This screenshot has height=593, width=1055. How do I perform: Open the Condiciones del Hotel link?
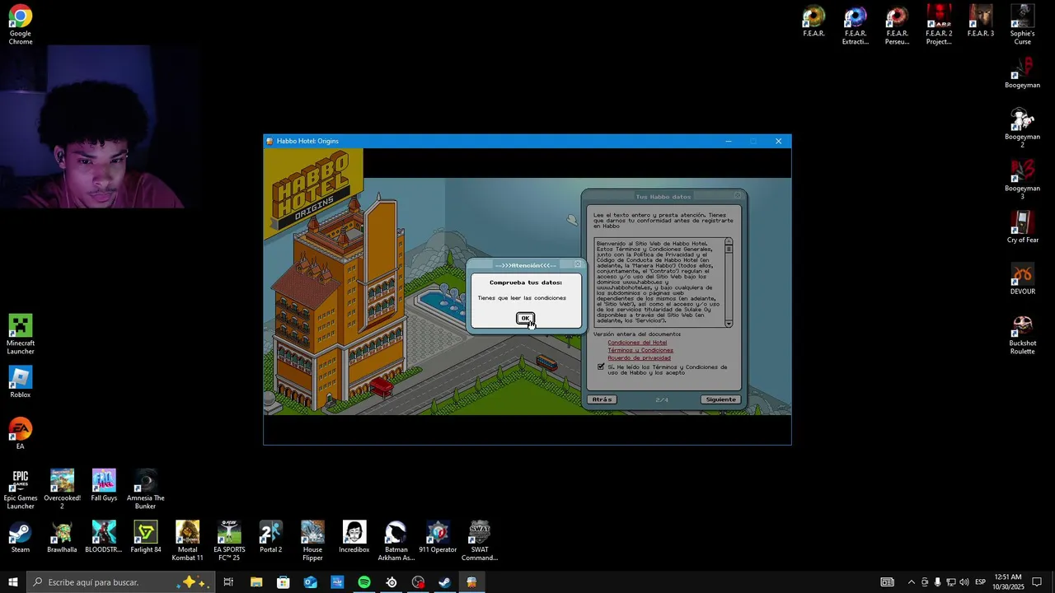pos(637,343)
